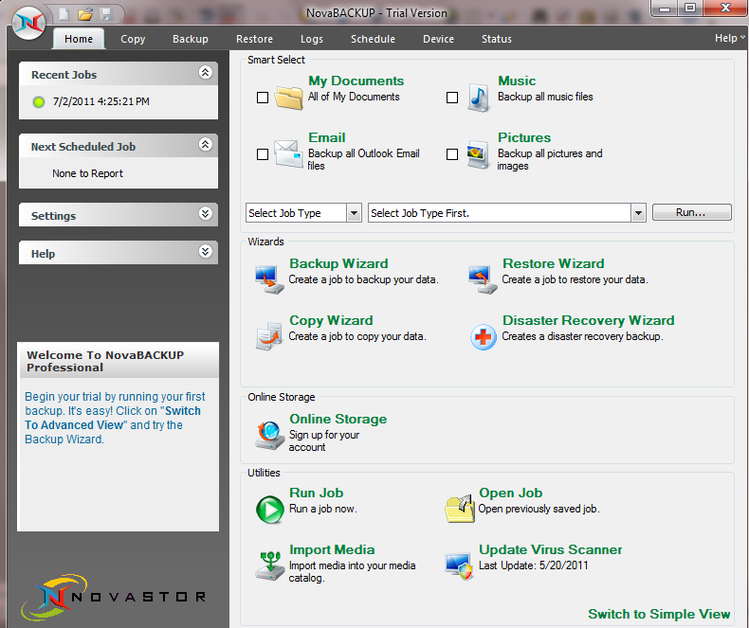
Task: Open the Select Job Type dropdown
Action: (x=303, y=213)
